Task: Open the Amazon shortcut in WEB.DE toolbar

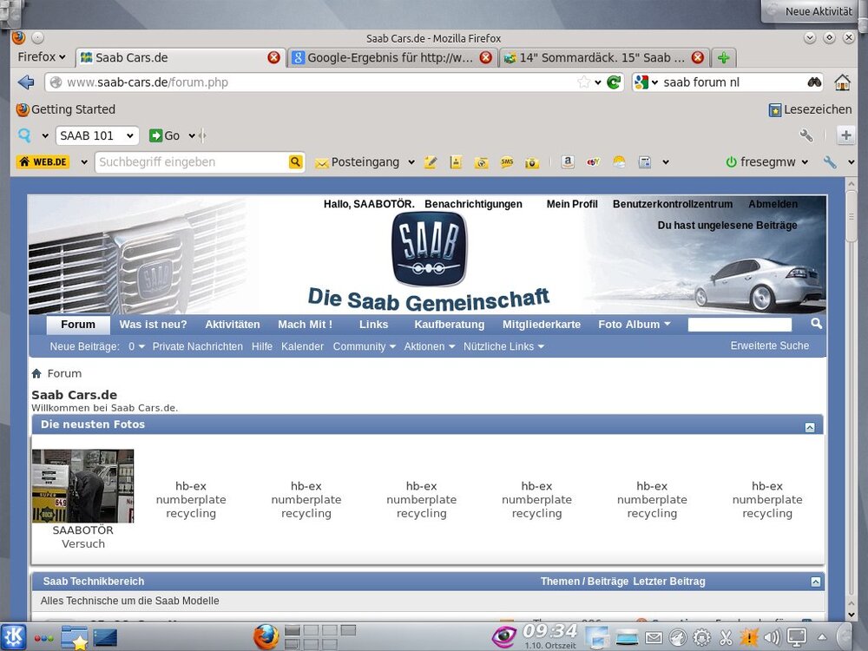Action: pyautogui.click(x=568, y=161)
